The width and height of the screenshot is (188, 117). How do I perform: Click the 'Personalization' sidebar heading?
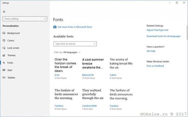(11, 26)
